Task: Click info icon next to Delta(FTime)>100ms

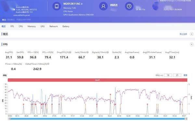Action: 48,64
